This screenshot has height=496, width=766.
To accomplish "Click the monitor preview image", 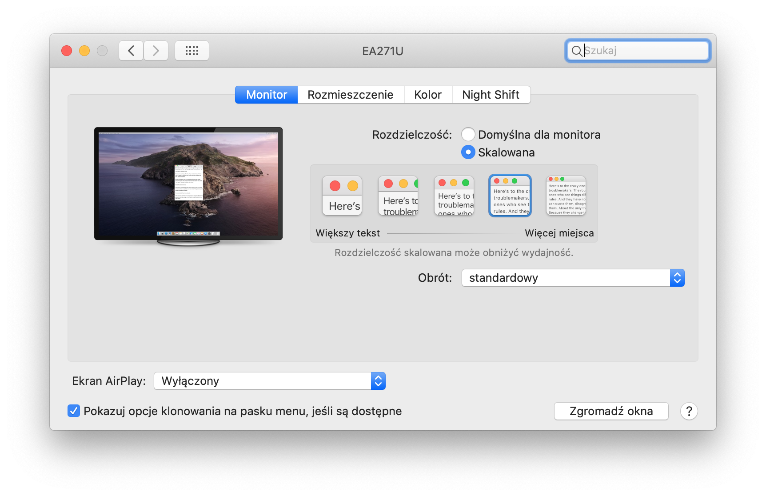I will [188, 184].
